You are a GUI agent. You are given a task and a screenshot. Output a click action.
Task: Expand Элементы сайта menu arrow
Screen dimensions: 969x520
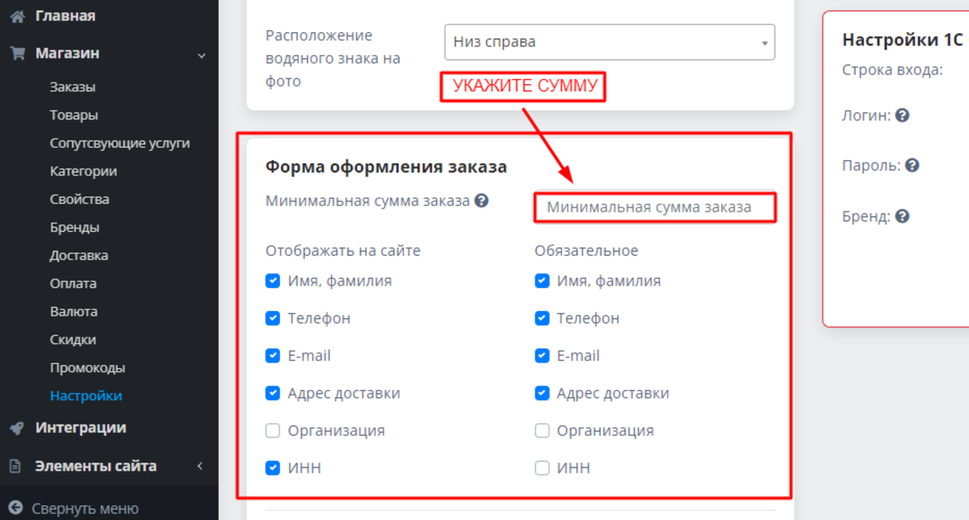tap(200, 466)
